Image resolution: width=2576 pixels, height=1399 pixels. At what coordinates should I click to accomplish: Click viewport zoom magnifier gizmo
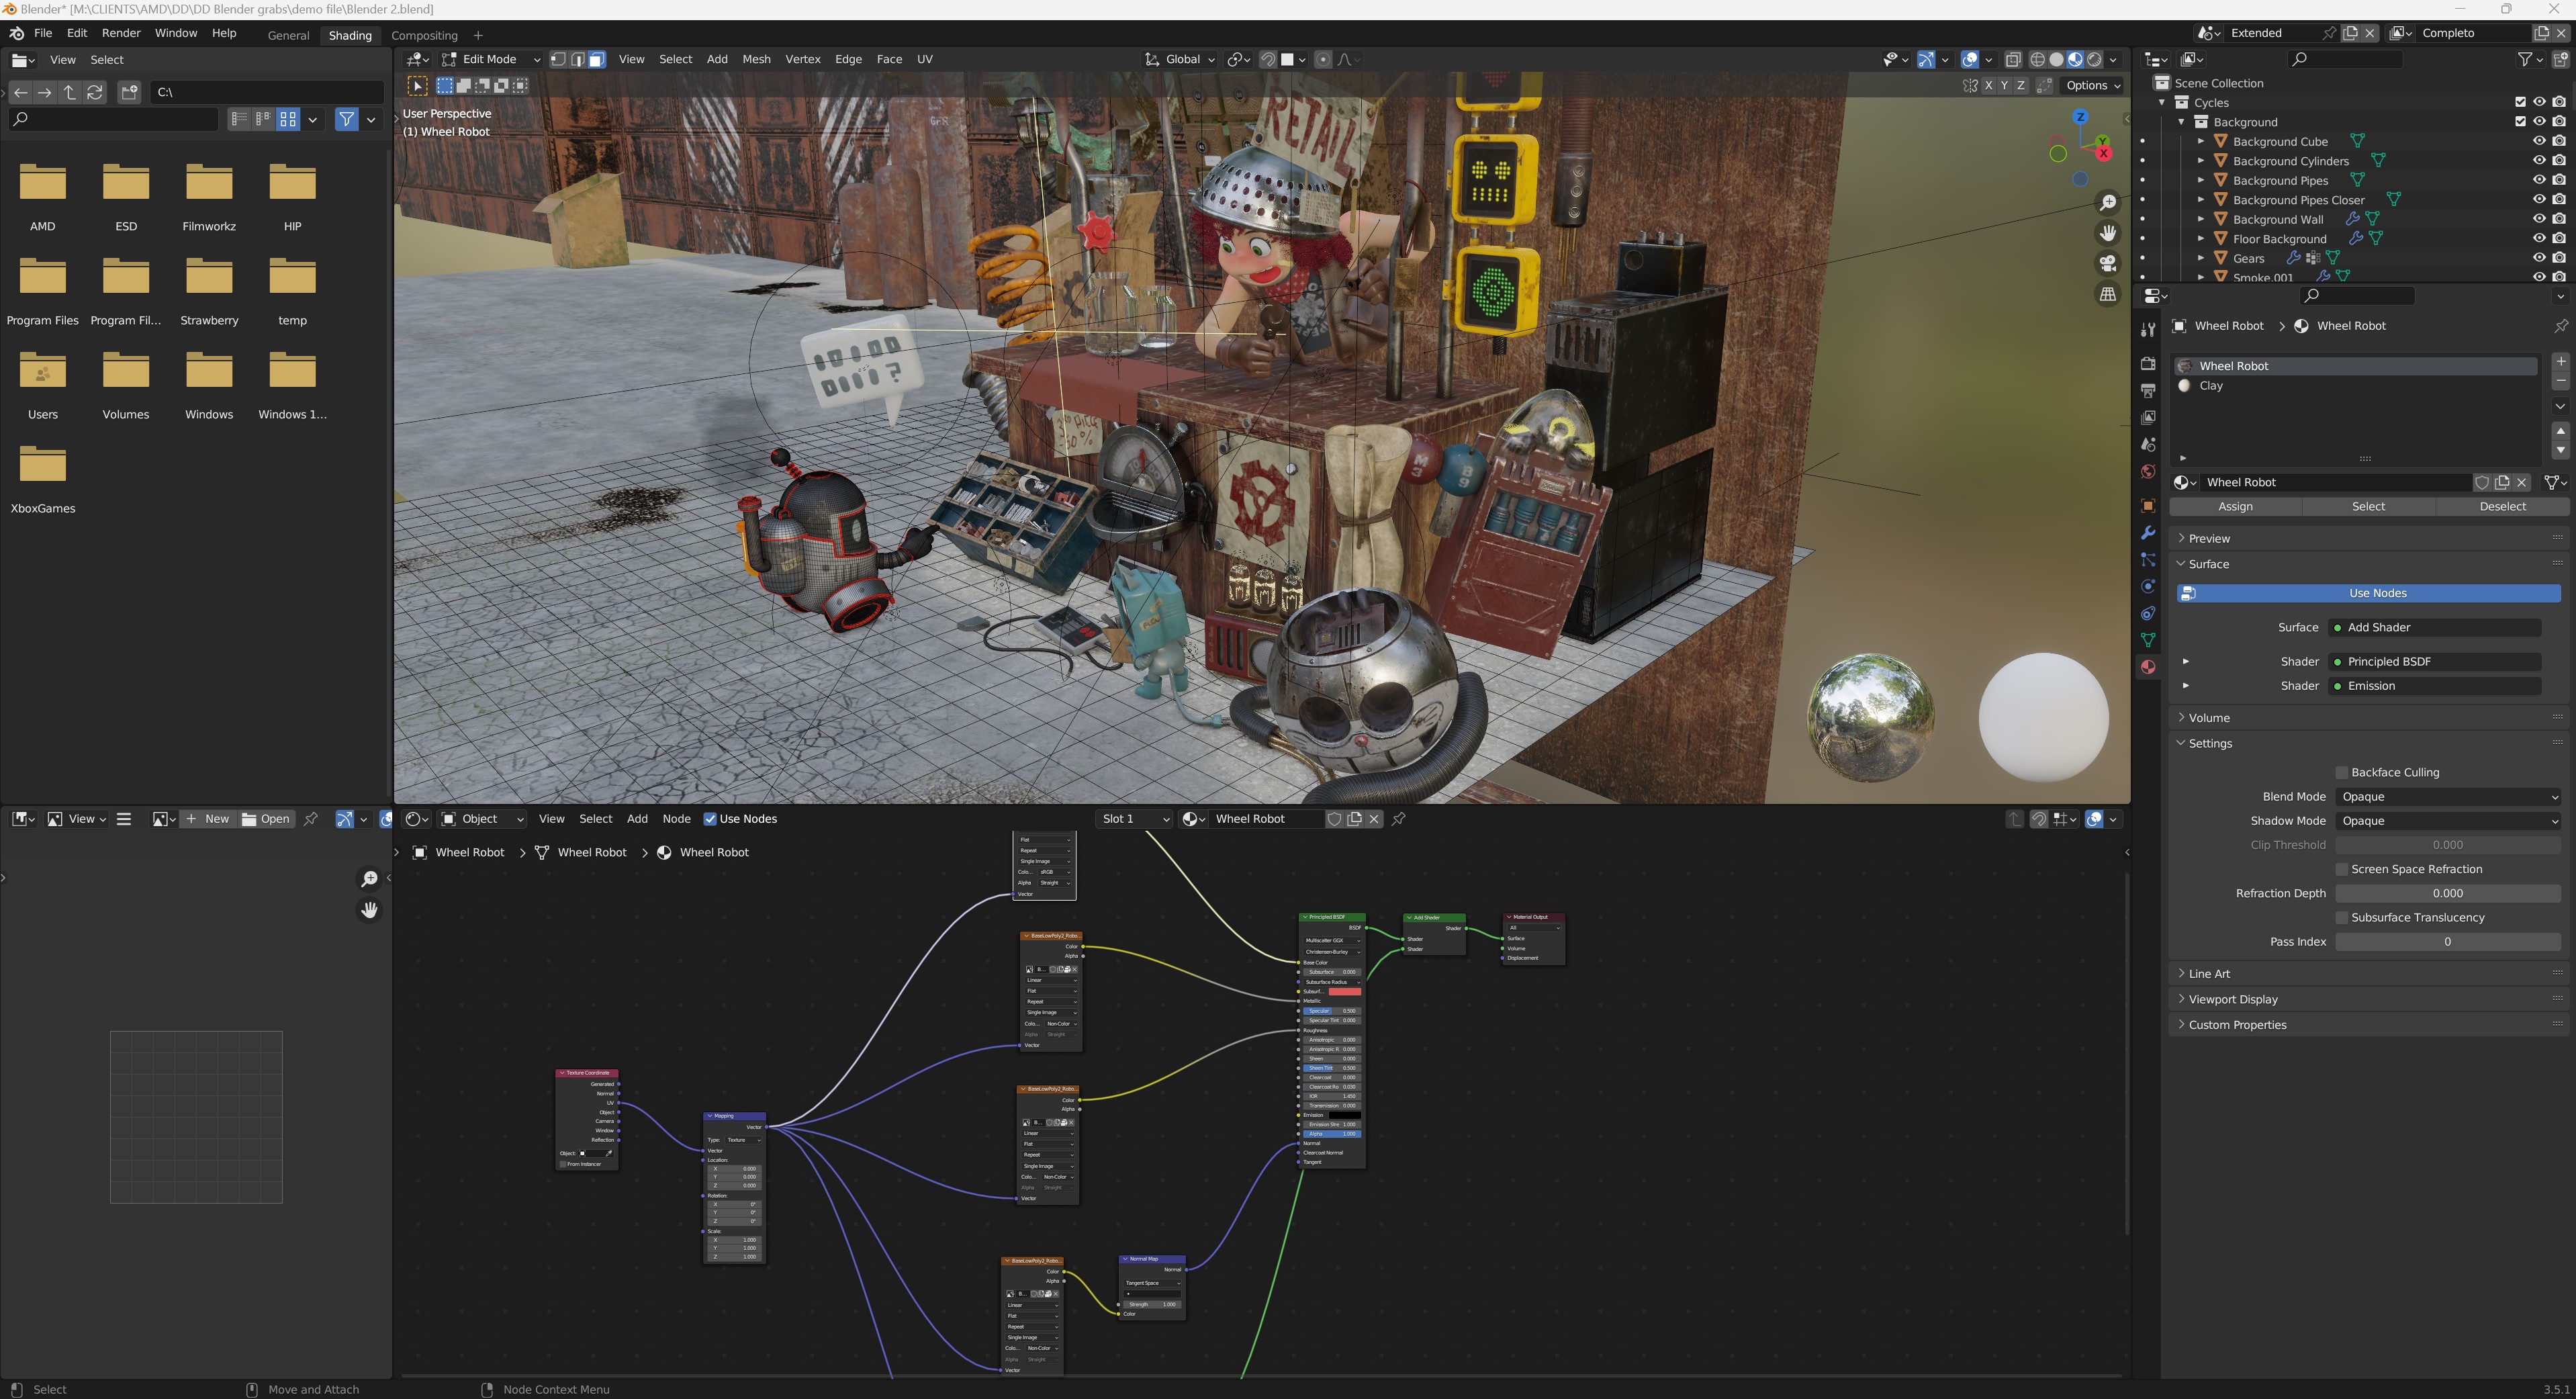2108,203
